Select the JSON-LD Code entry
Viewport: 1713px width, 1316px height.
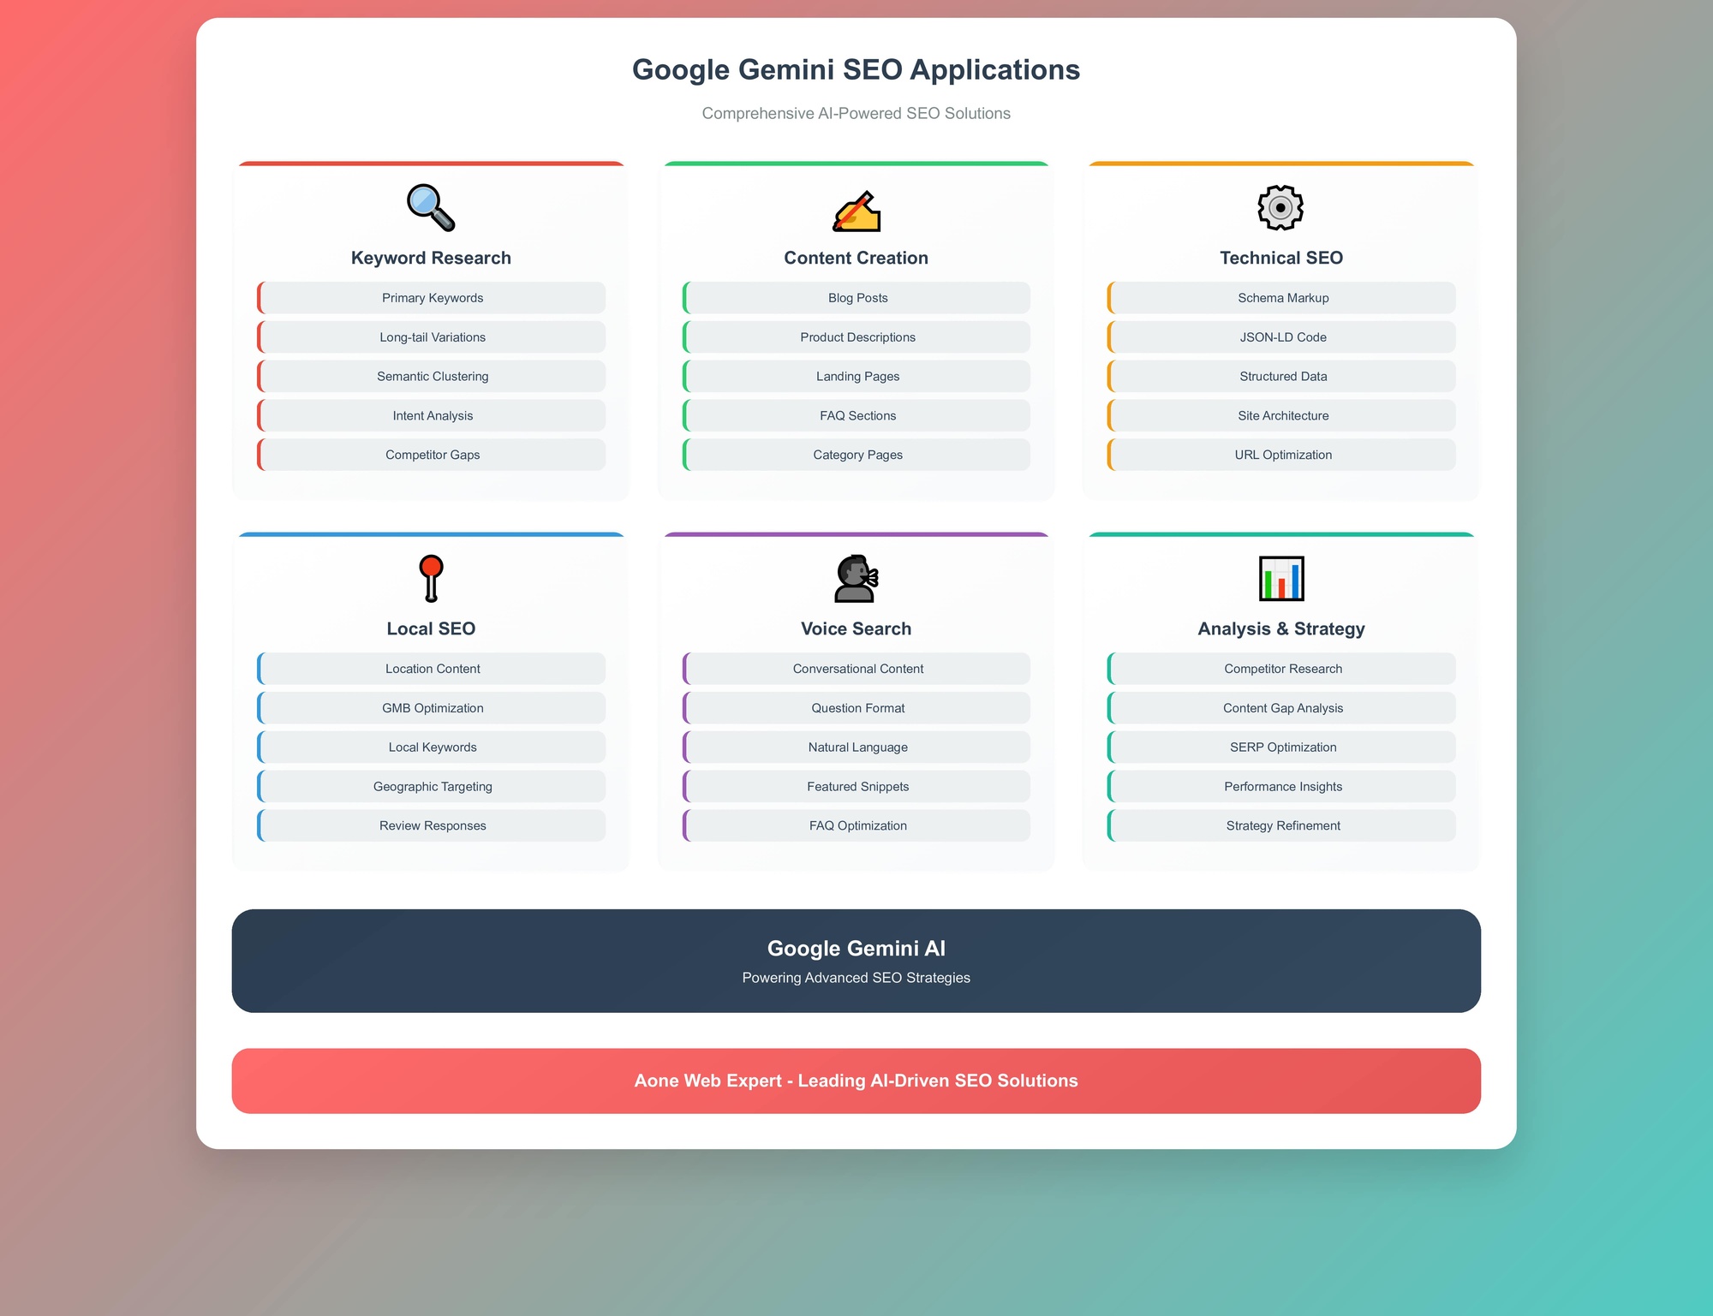1281,337
